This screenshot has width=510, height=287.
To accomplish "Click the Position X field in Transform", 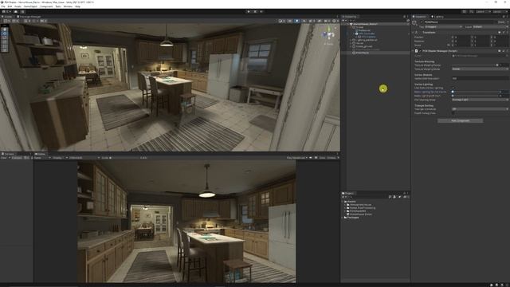I will (462, 37).
